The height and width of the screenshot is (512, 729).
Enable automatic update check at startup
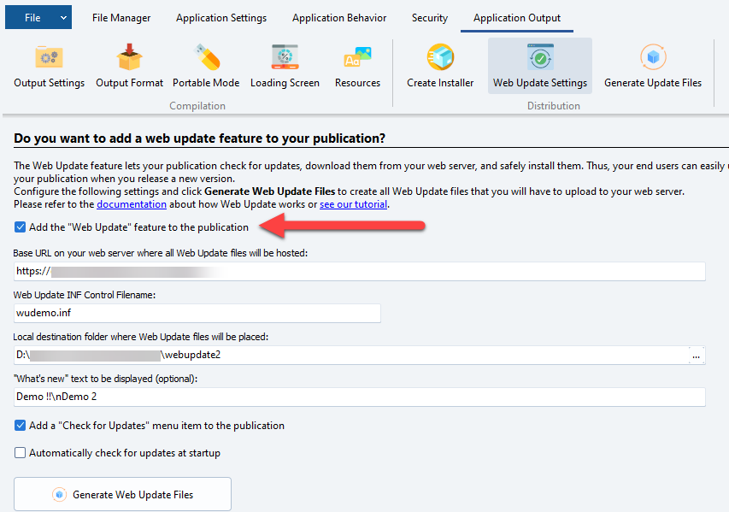click(x=21, y=453)
